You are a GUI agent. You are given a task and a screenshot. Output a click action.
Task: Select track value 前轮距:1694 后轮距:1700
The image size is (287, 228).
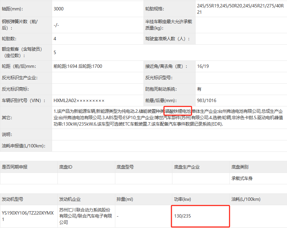(78, 66)
